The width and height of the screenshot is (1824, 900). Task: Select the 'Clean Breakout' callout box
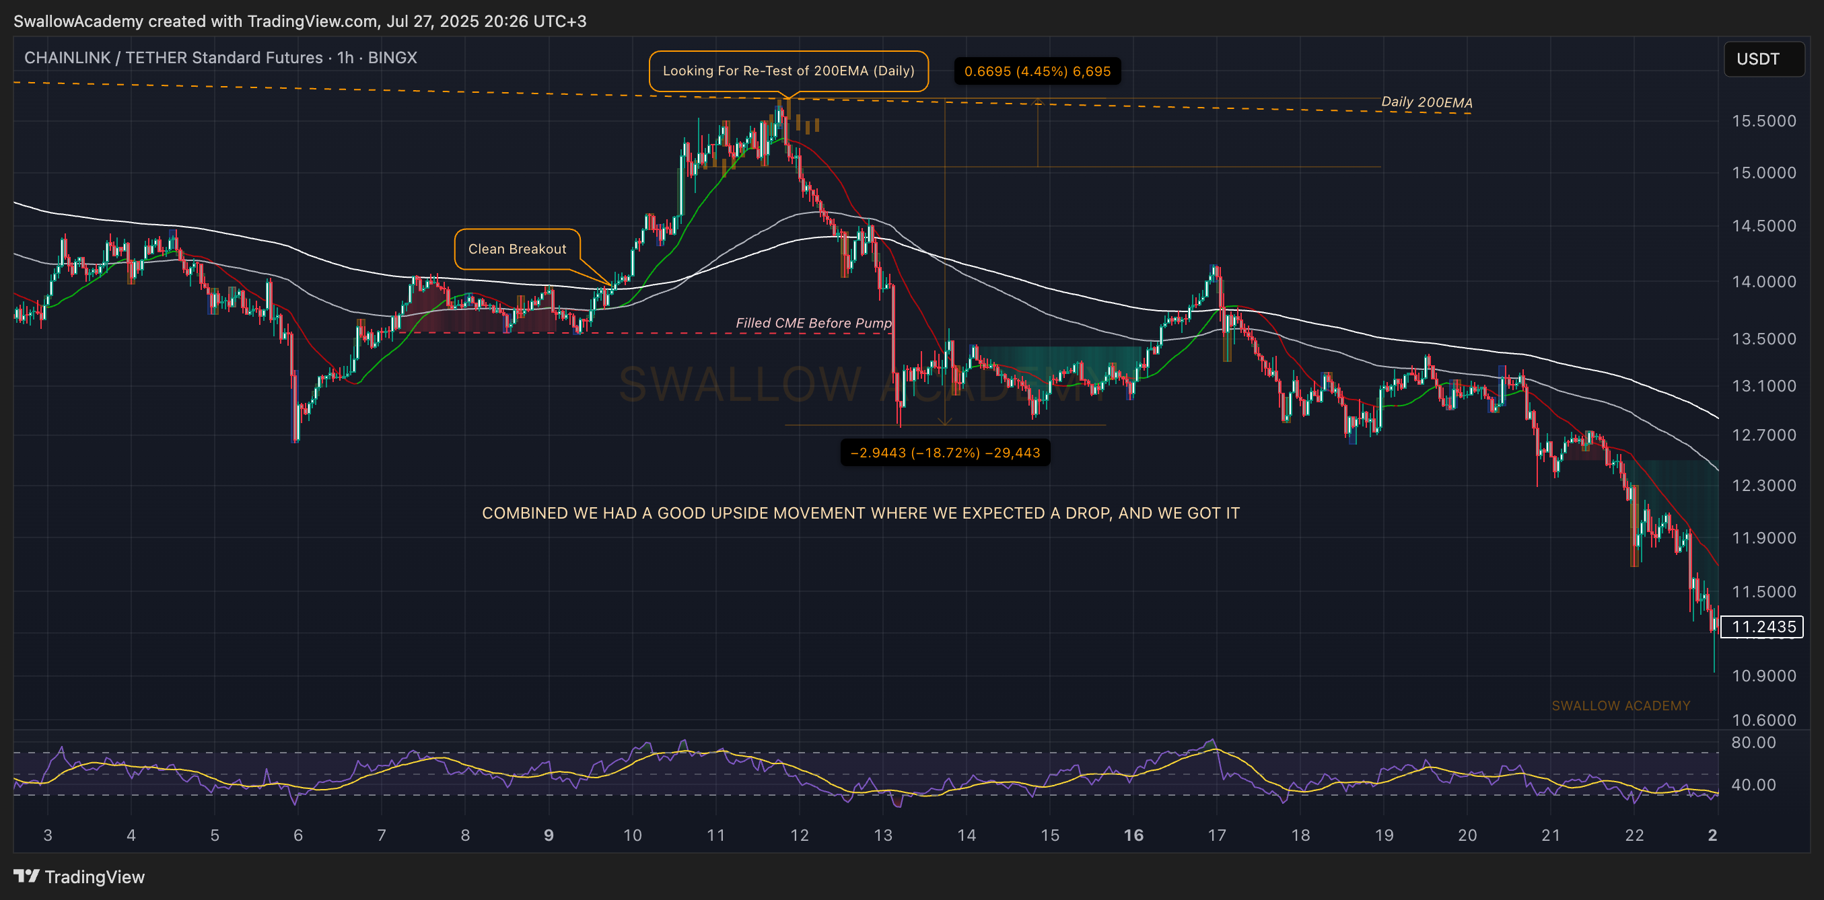tap(517, 249)
